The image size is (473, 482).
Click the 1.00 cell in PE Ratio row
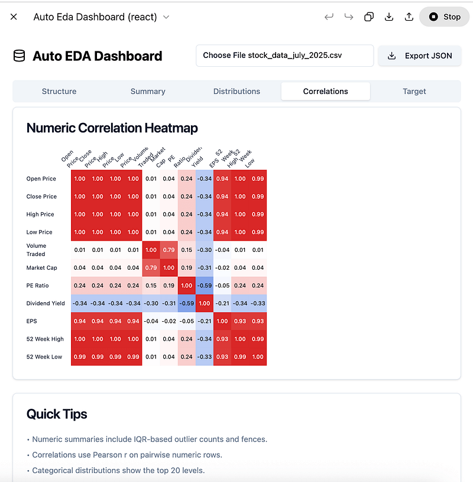(187, 286)
